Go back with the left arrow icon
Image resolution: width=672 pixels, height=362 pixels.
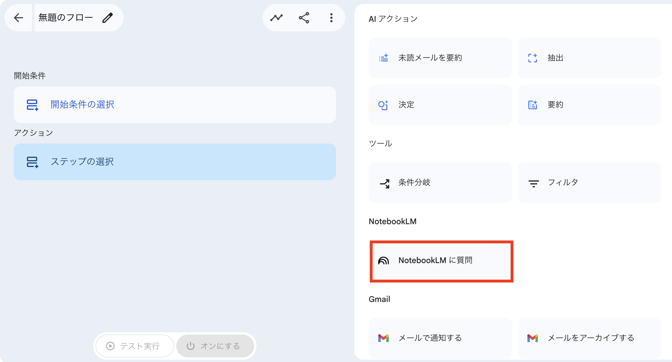pyautogui.click(x=18, y=18)
